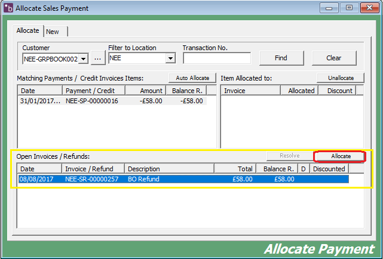Click the Clear button
This screenshot has width=383, height=259.
tap(334, 58)
